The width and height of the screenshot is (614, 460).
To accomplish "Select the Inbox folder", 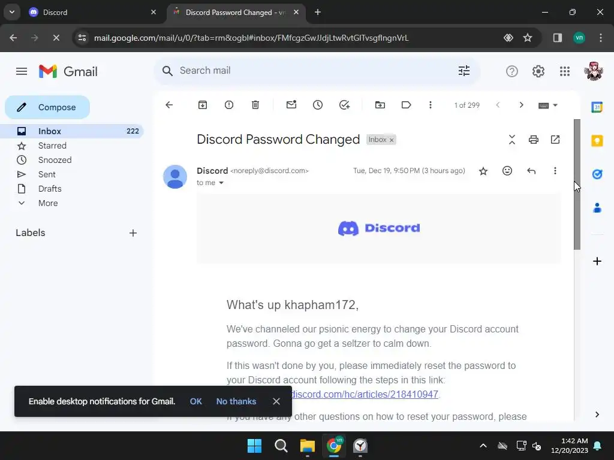I will pyautogui.click(x=72, y=131).
